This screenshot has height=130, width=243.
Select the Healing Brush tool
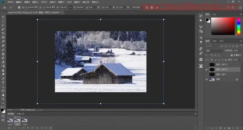coord(3,46)
